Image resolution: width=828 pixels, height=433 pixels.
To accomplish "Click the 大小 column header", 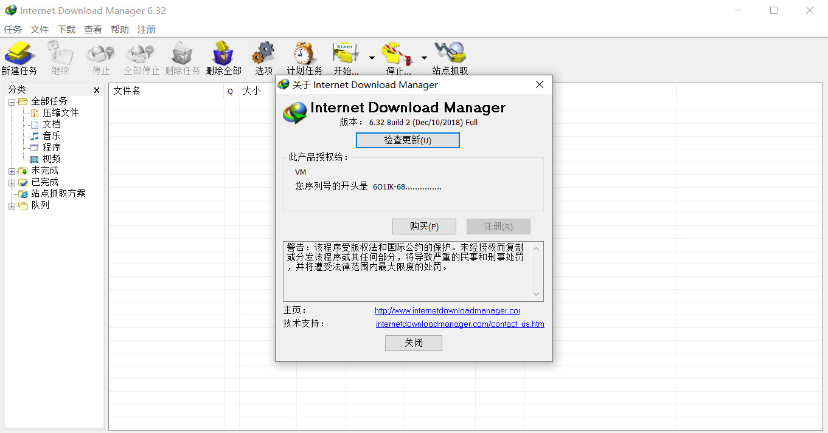I will click(x=252, y=91).
